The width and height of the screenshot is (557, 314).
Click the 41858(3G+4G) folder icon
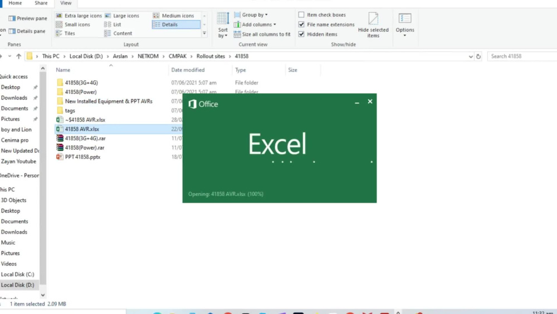pos(60,83)
